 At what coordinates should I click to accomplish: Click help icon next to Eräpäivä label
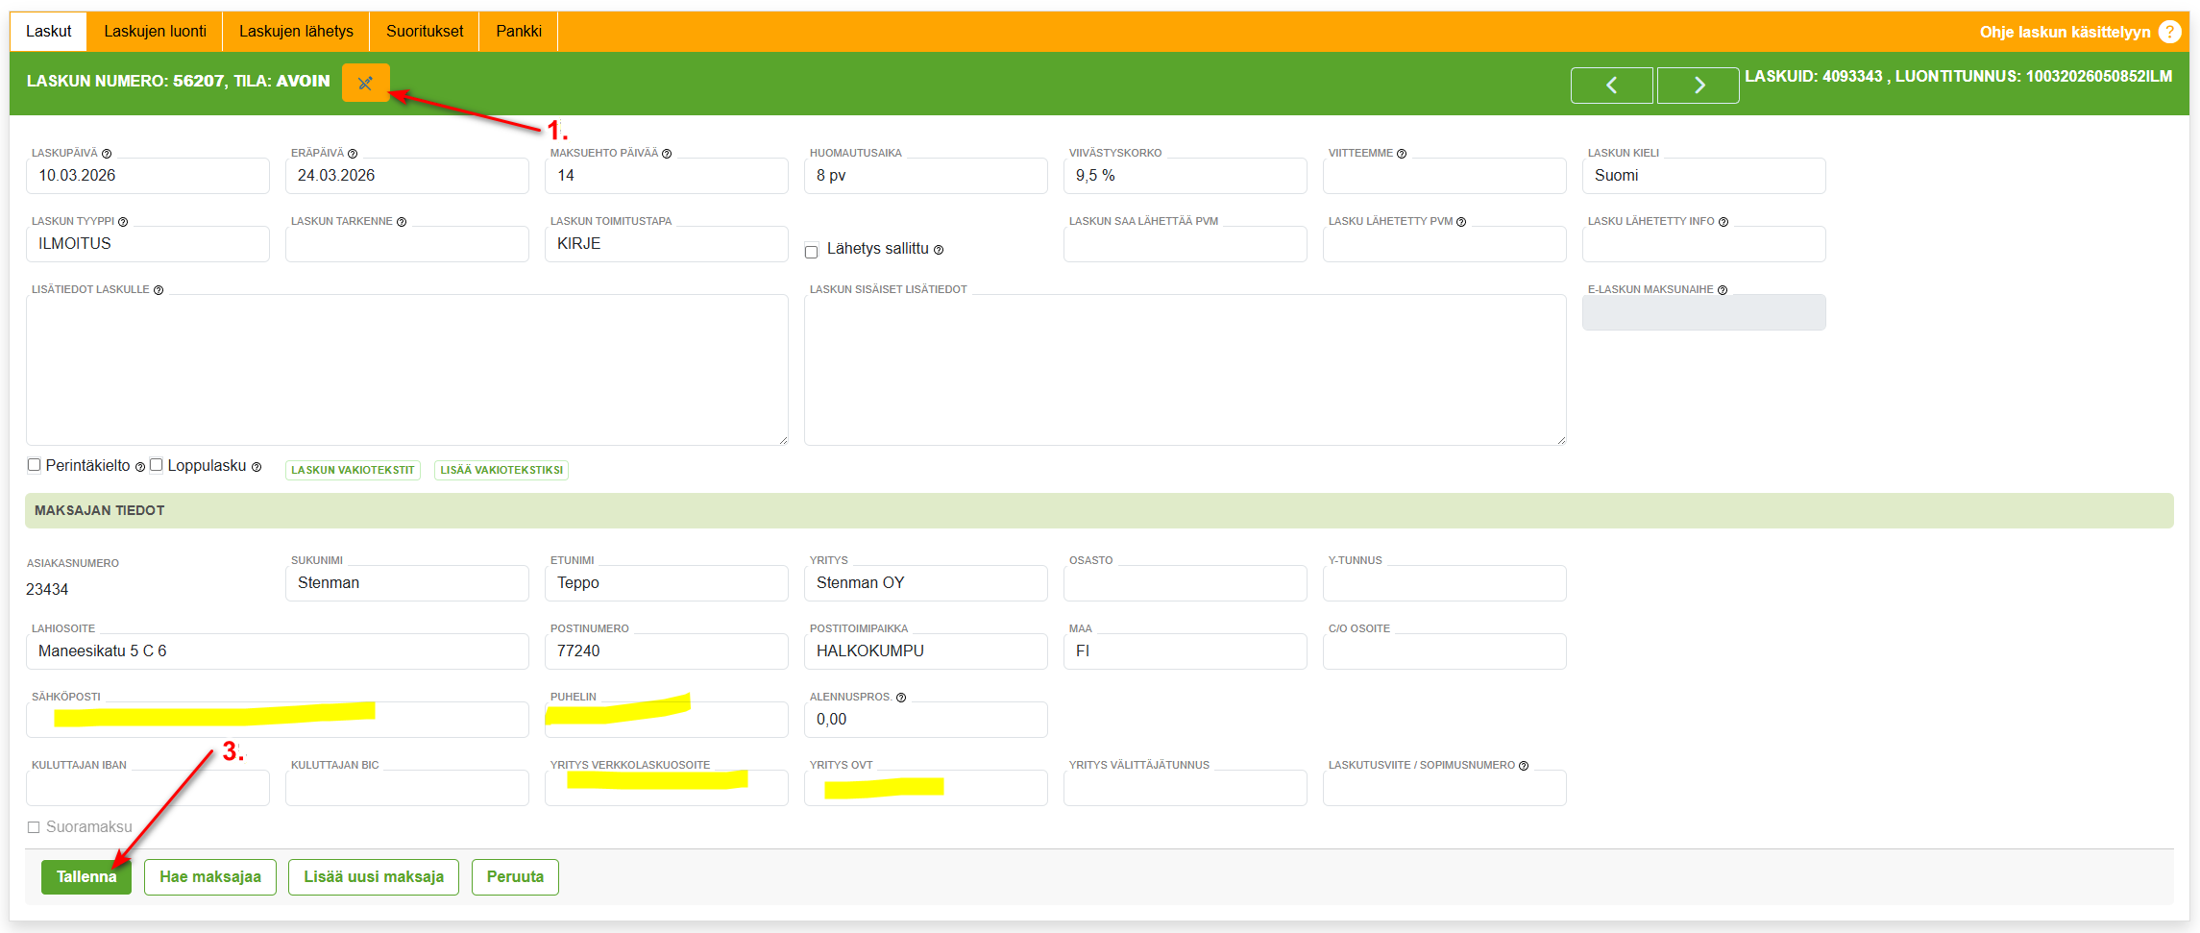[x=353, y=154]
